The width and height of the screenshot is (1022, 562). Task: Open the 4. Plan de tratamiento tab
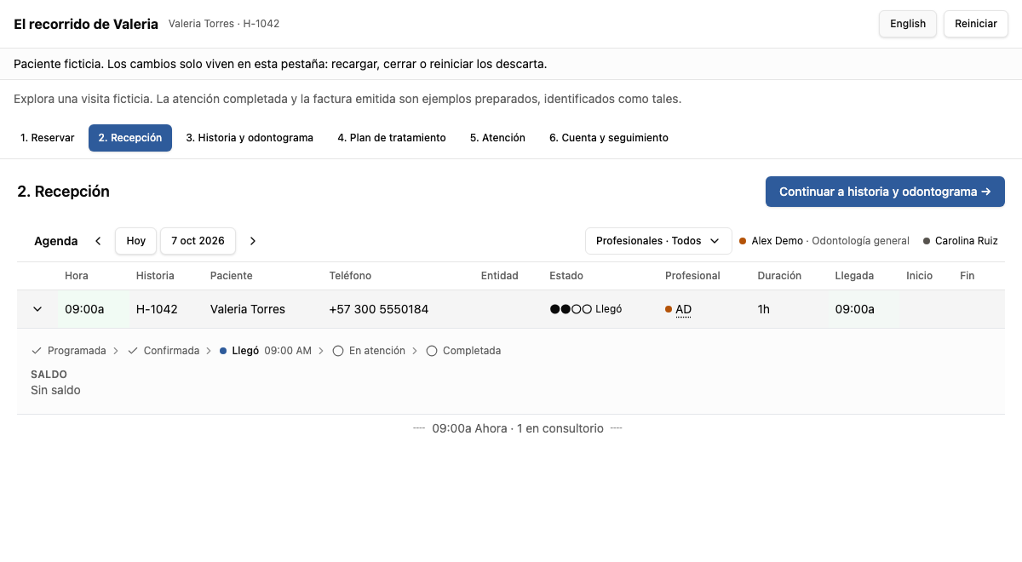tap(392, 138)
